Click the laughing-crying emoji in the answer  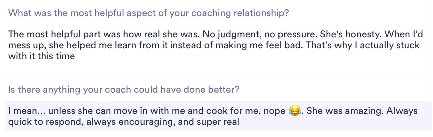tap(294, 112)
